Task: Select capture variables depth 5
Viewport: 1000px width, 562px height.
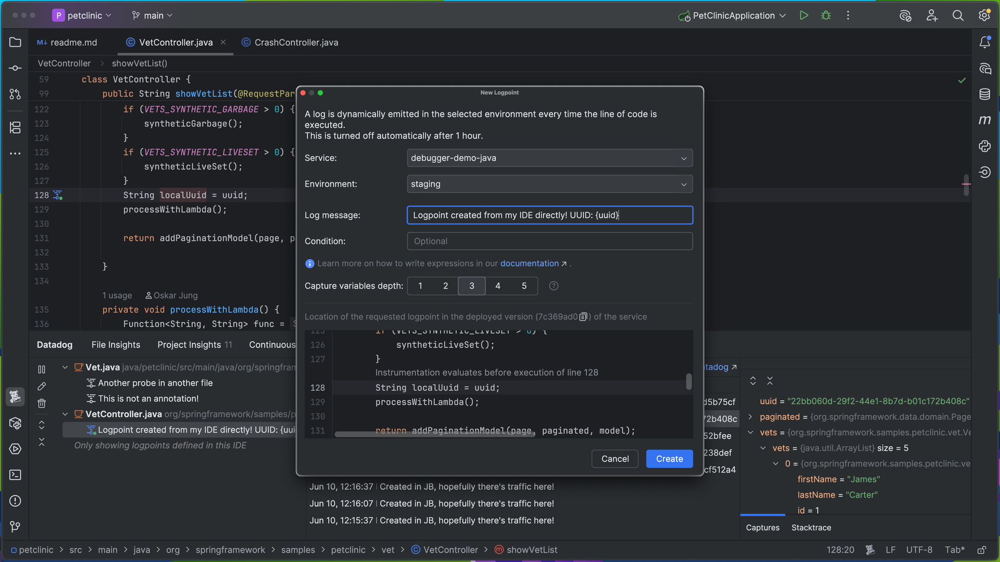Action: pos(524,286)
